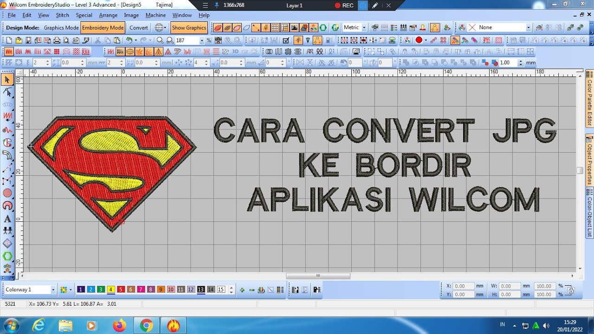594x334 pixels.
Task: Click the lock padlock icon
Action: click(405, 51)
